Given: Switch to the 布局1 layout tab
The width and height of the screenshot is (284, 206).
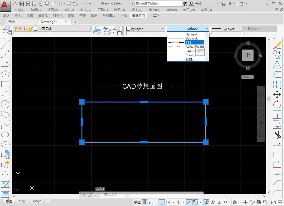Looking at the screenshot, I should pyautogui.click(x=22, y=201).
